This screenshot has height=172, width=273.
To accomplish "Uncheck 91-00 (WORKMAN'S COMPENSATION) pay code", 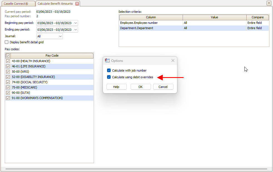I will click(x=8, y=98).
